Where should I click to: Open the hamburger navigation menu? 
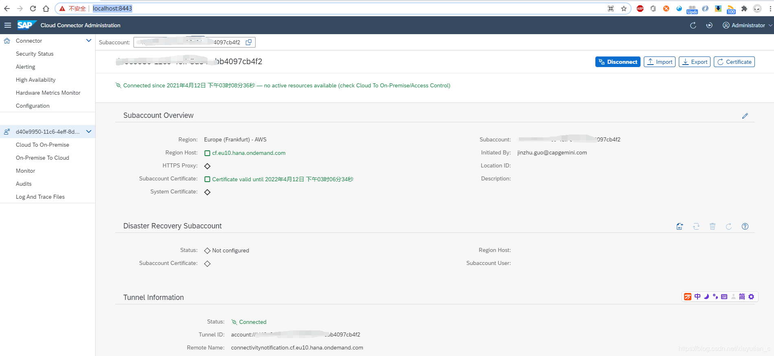click(7, 25)
